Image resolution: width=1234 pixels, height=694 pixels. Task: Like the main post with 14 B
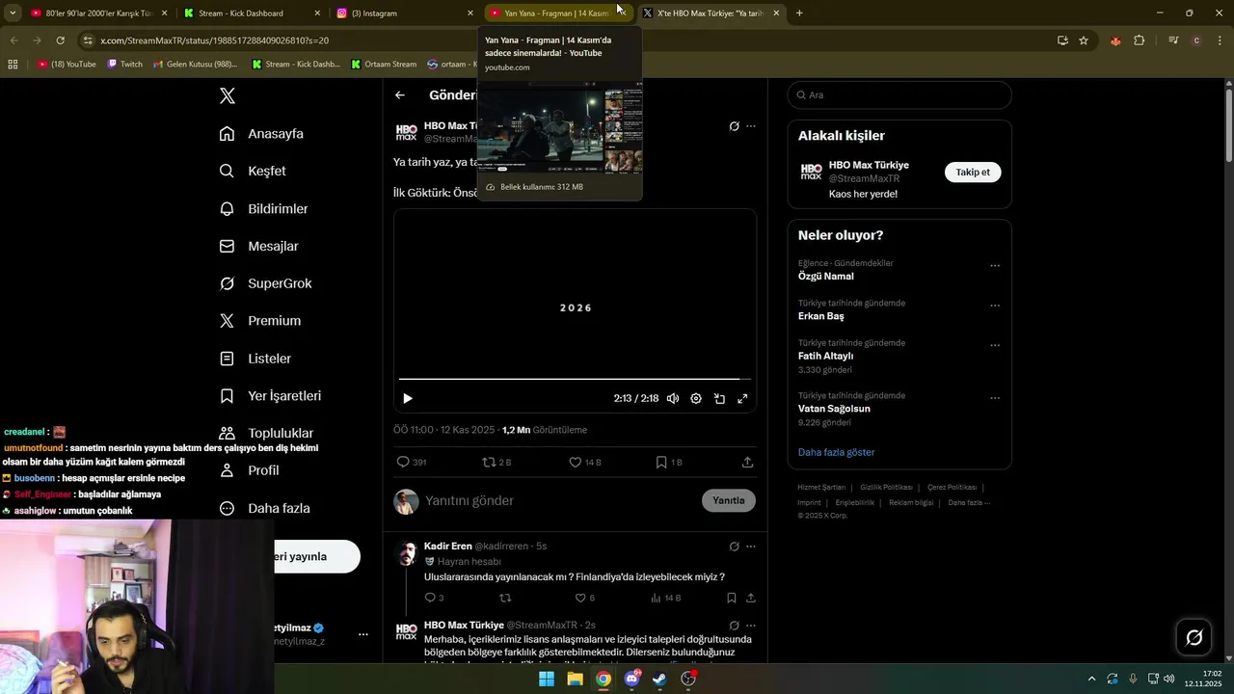point(585,463)
